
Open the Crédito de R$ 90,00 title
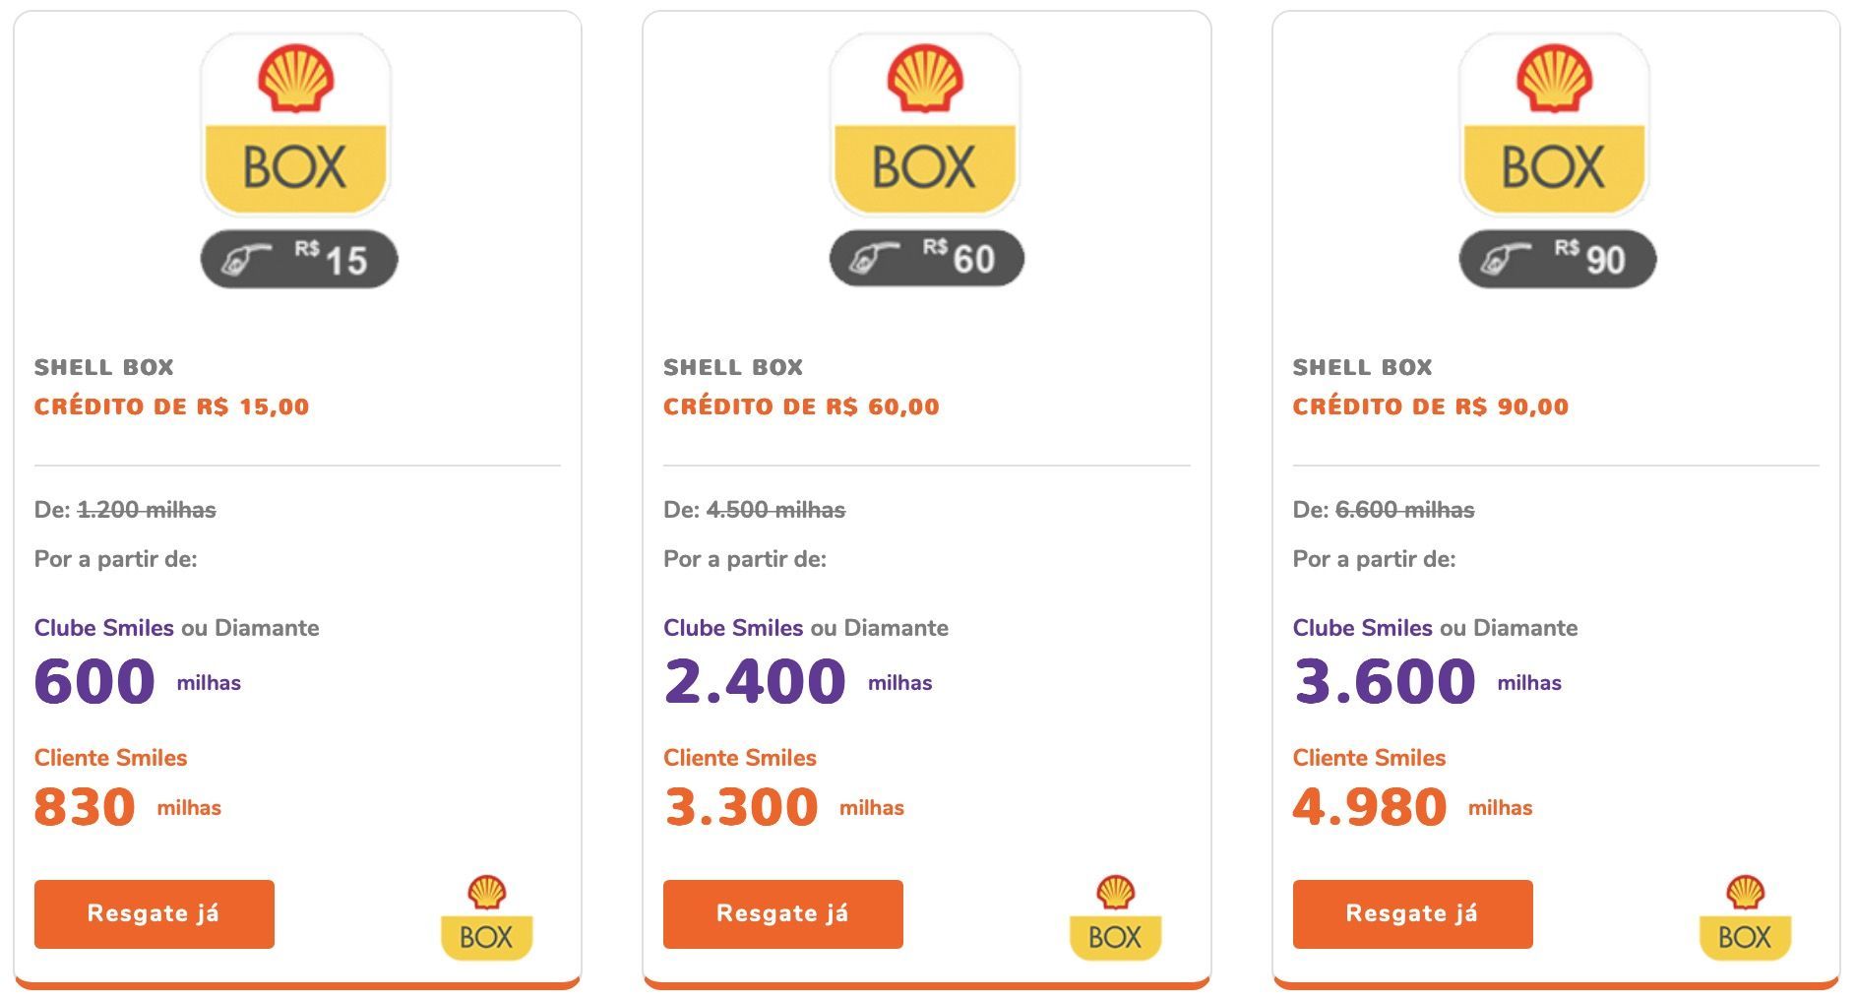click(1431, 406)
